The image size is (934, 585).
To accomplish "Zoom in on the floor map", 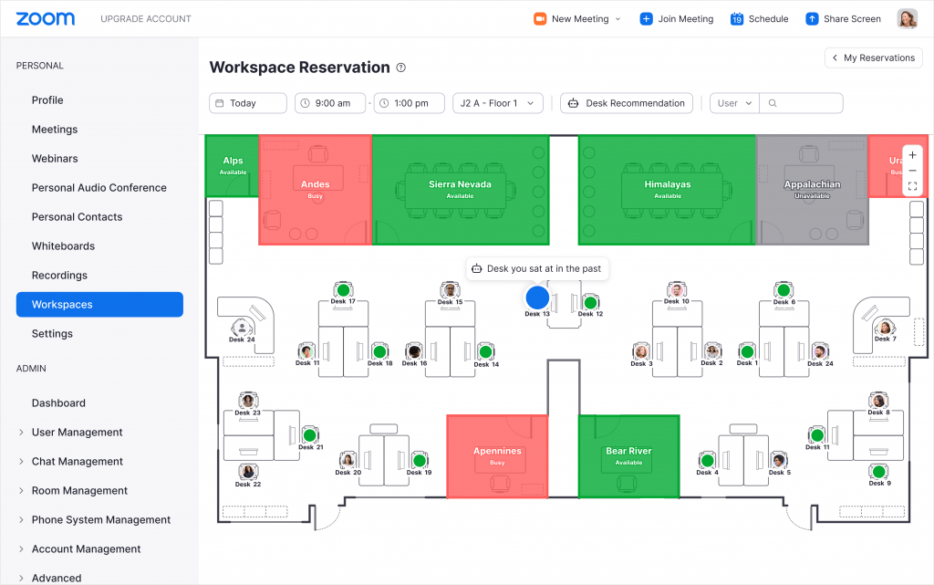I will pos(912,155).
